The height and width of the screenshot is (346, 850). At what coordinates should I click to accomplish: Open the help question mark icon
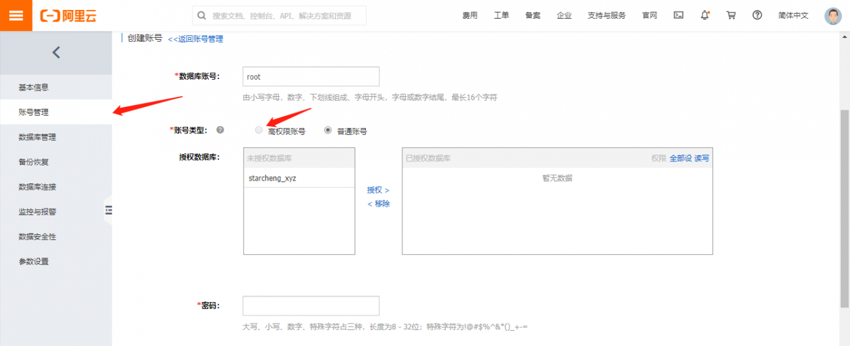pyautogui.click(x=757, y=15)
